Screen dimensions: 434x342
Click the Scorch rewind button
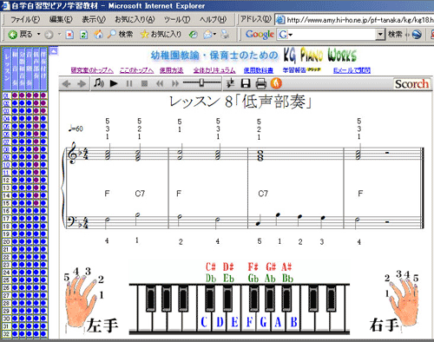(160, 83)
